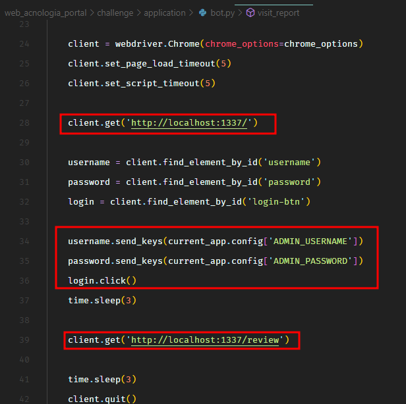This screenshot has height=404, width=406.
Task: Open the bot.py breadcrumb item
Action: [x=225, y=13]
